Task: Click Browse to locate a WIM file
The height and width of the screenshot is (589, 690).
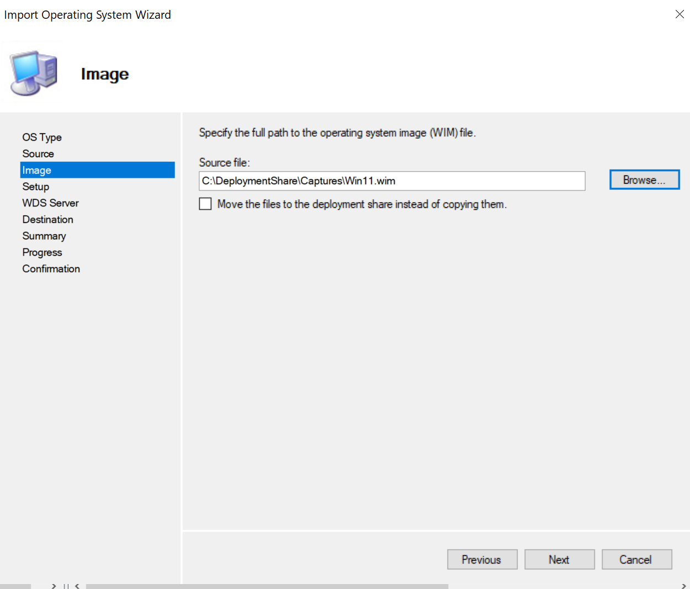Action: click(644, 179)
